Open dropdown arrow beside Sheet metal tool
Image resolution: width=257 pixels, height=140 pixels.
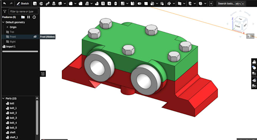[x=205, y=3]
